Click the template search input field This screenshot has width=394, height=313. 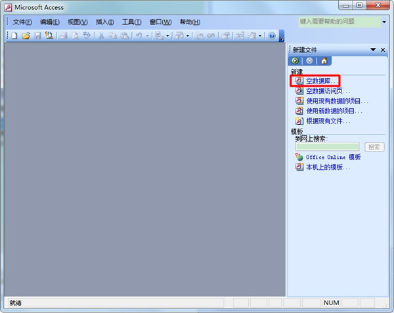point(328,146)
